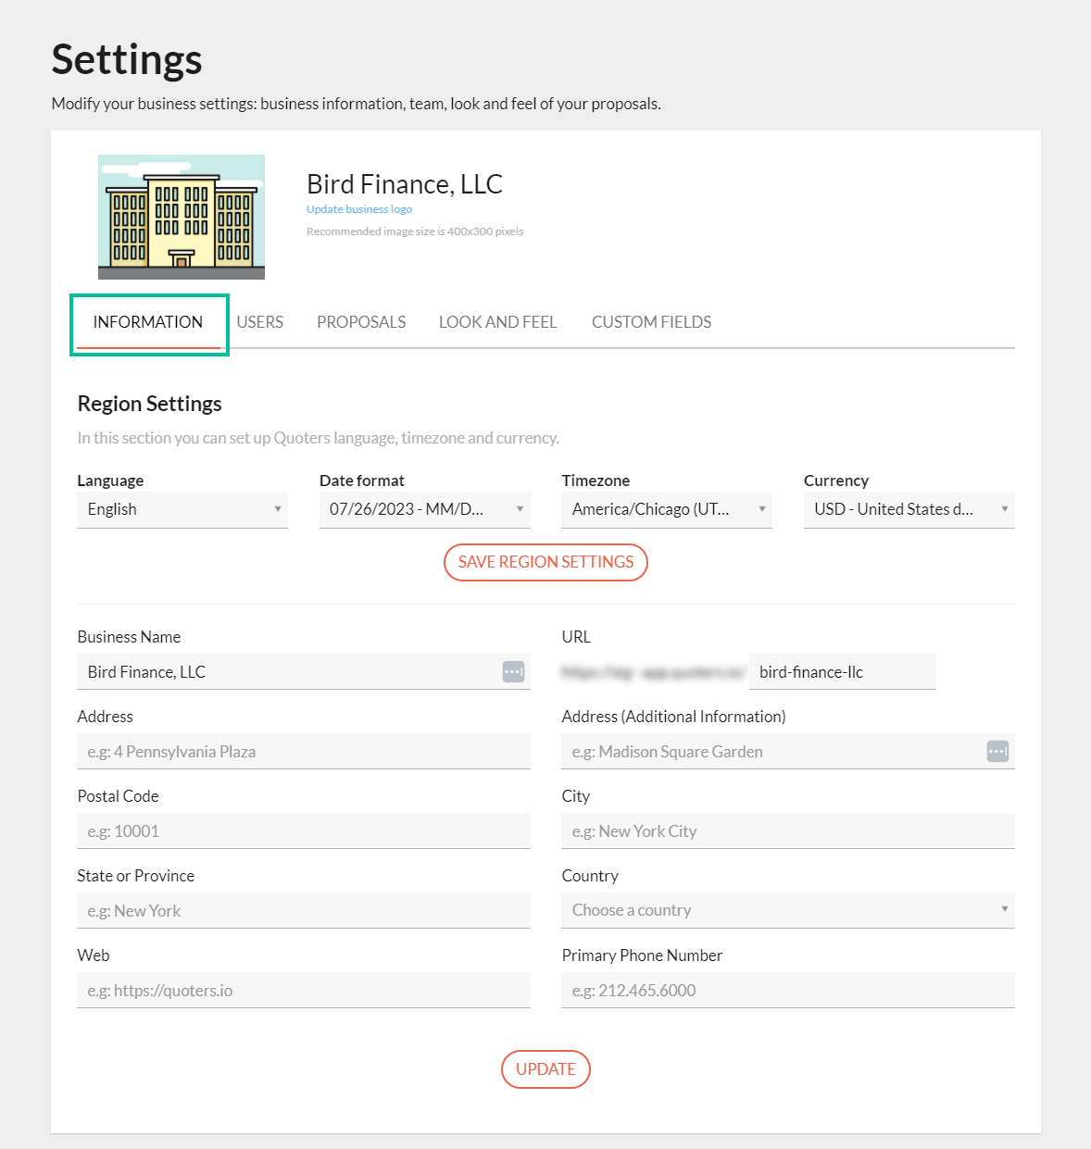Click the Address Additional Information ellipsis icon
1091x1149 pixels.
point(997,751)
